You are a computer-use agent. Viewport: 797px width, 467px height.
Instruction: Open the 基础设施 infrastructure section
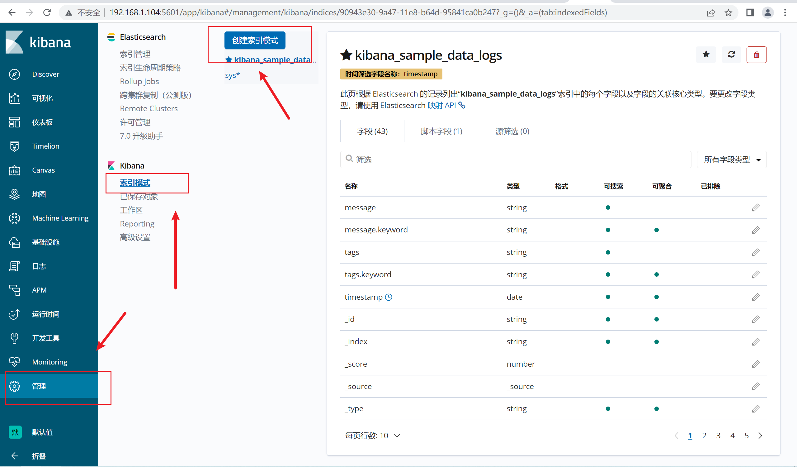click(45, 242)
